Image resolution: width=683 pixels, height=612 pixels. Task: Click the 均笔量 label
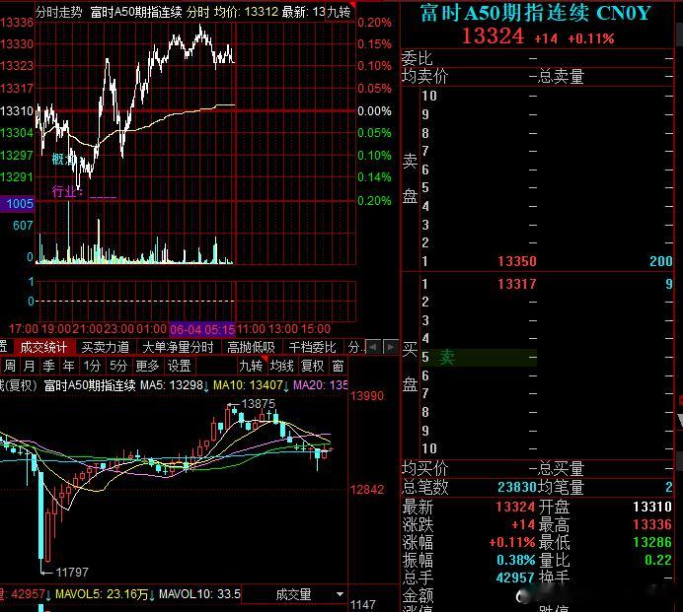[561, 487]
